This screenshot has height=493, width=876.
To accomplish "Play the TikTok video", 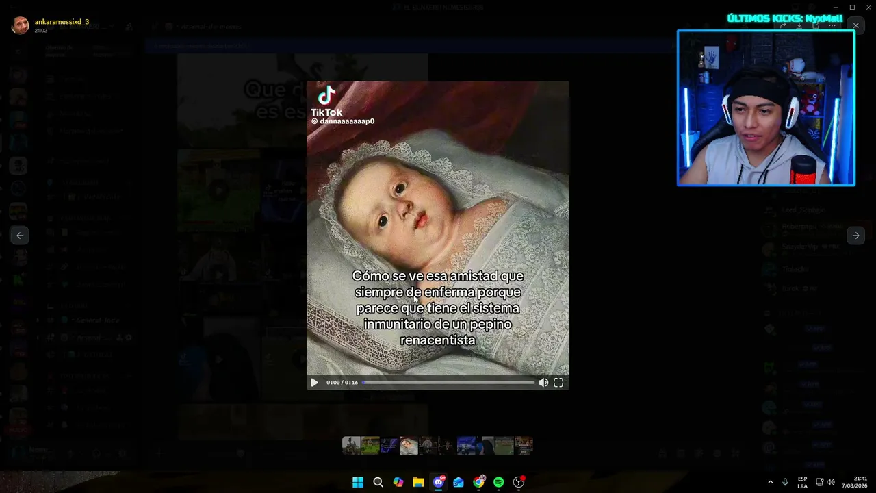I will click(314, 383).
